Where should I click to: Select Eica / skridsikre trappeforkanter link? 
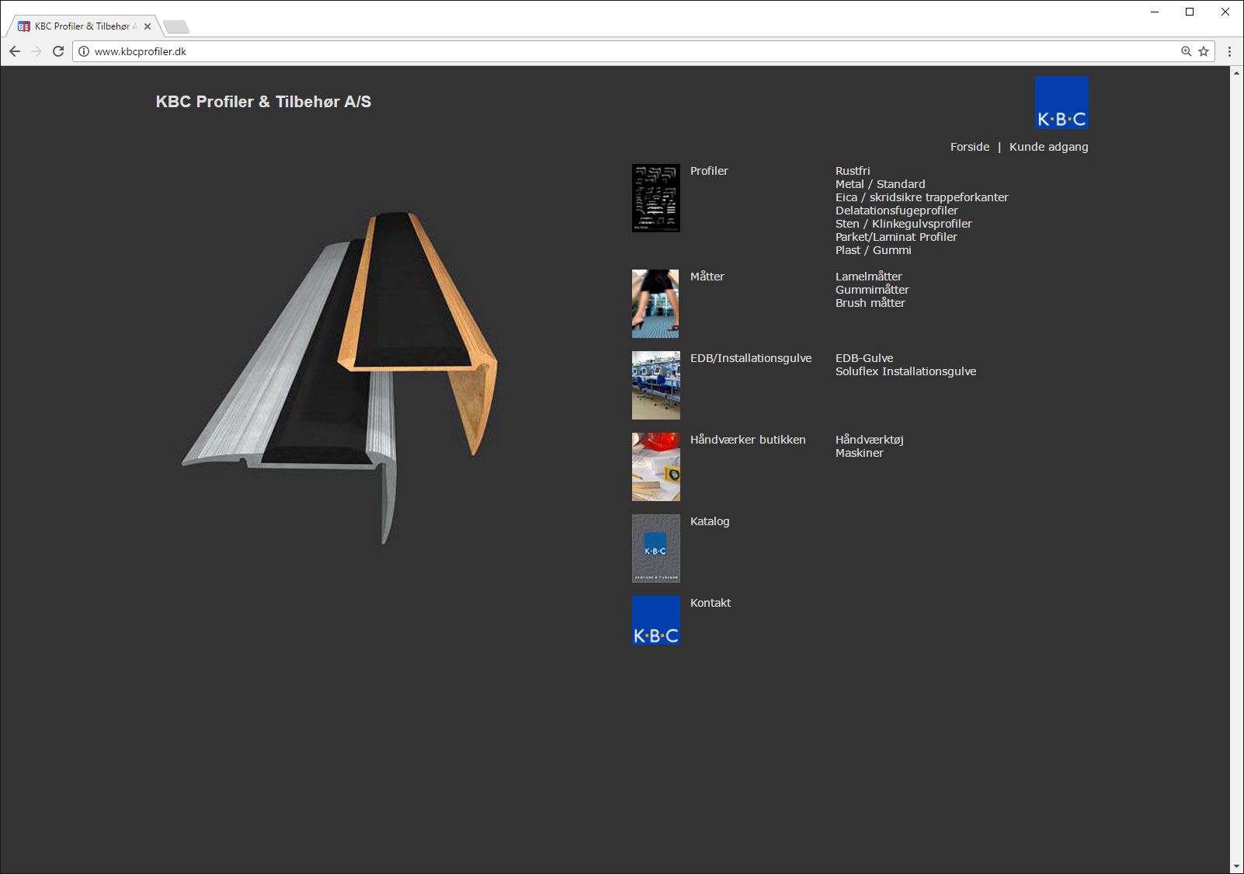[x=922, y=197]
